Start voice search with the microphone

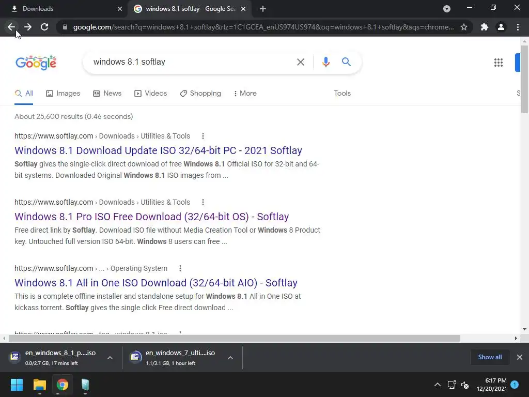(325, 62)
